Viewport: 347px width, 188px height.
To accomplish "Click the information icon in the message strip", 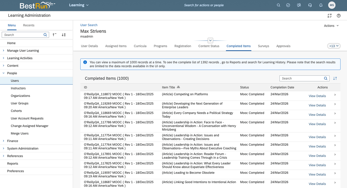I will coord(85,62).
